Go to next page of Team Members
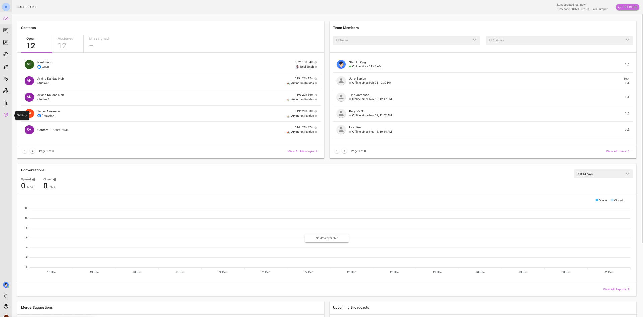643x317 pixels. pos(344,151)
